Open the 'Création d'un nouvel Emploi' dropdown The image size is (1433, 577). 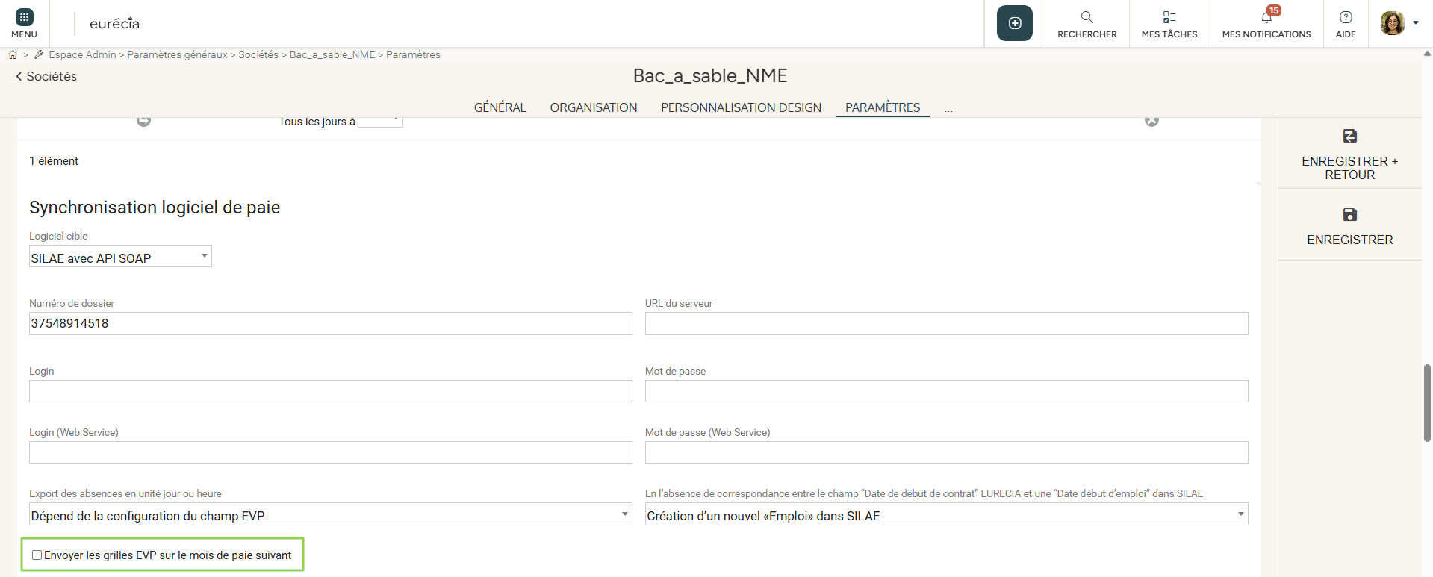(x=946, y=515)
